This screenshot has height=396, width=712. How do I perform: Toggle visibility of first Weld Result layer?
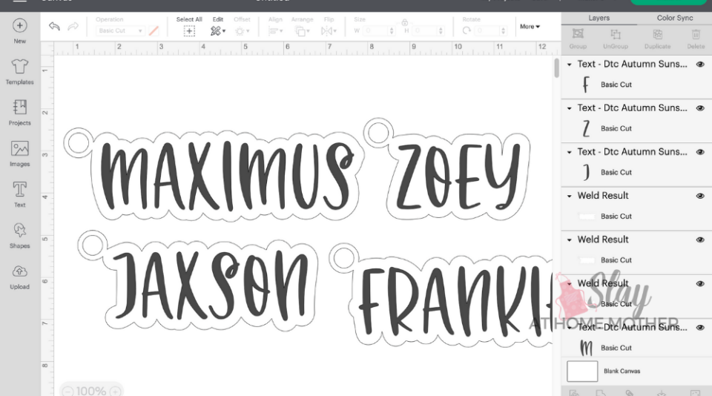tap(700, 196)
